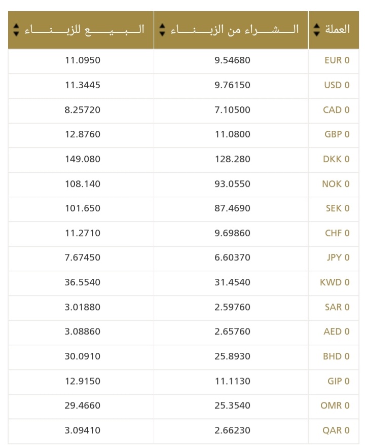Sort by البيع للزبناء column arrows
The width and height of the screenshot is (365, 445).
[16, 30]
